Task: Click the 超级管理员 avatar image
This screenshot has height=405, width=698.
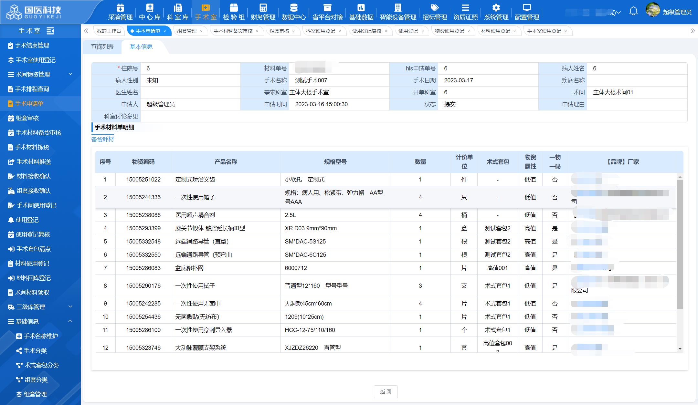Action: coord(652,10)
